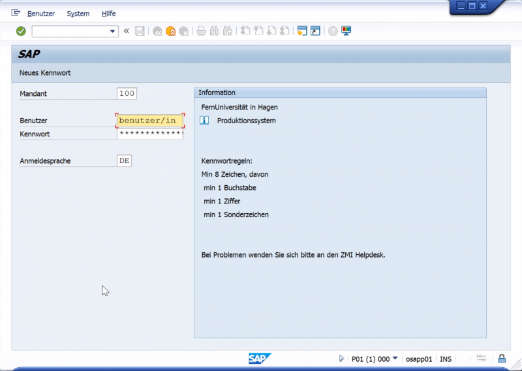Open the System menu

point(78,14)
